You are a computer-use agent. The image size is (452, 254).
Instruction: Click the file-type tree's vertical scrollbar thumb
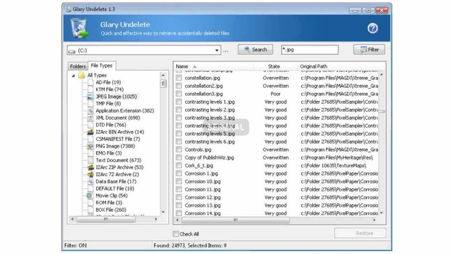[x=163, y=83]
